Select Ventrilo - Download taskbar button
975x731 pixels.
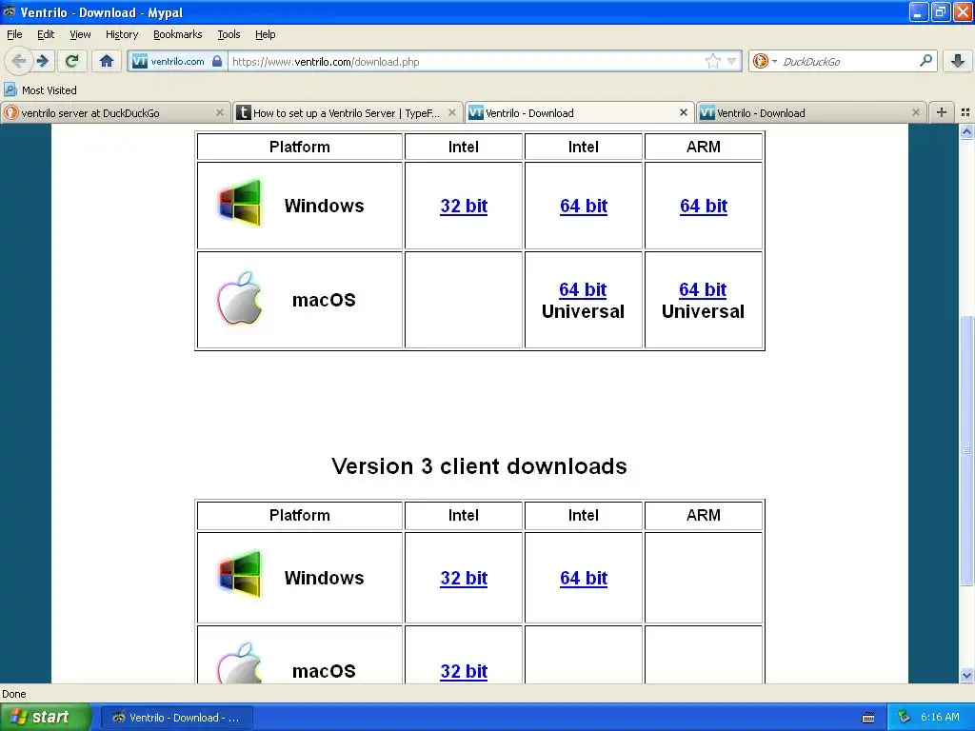coord(176,718)
